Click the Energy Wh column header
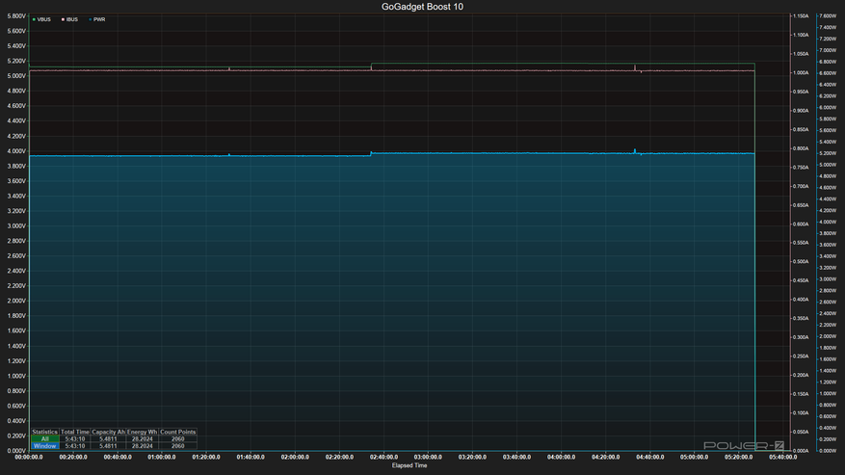 pyautogui.click(x=143, y=432)
